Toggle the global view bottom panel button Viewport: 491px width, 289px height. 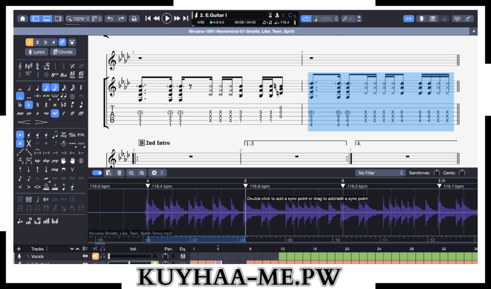click(x=47, y=19)
